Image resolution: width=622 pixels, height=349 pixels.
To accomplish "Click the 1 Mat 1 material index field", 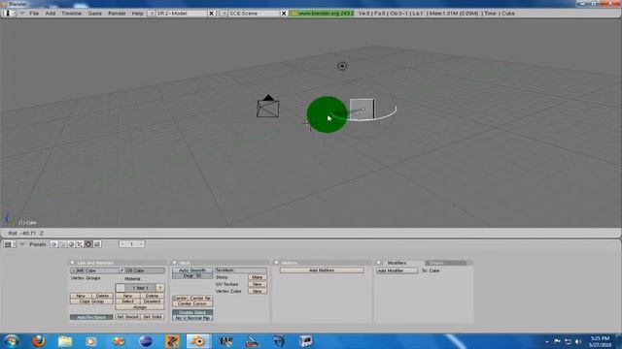I will point(140,288).
